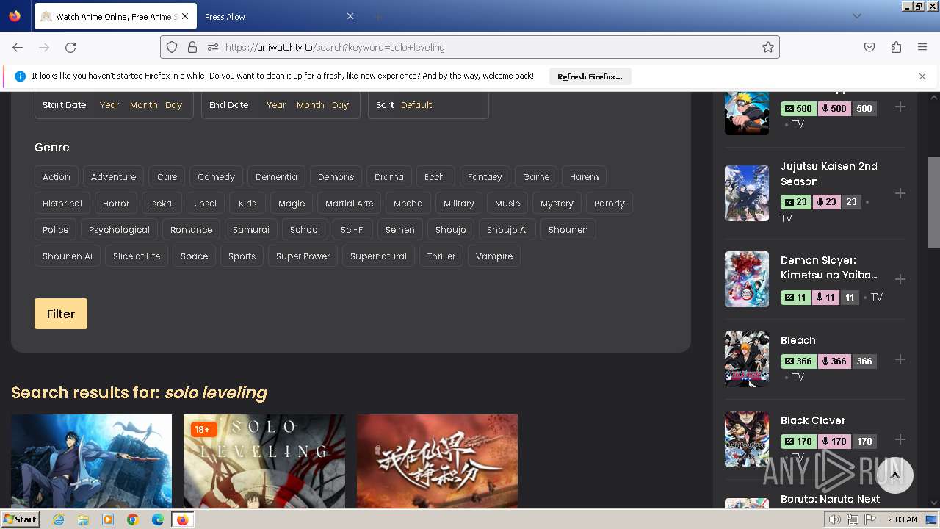The image size is (940, 529).
Task: Open the Bleach poster thumbnail in sidebar
Action: [747, 359]
